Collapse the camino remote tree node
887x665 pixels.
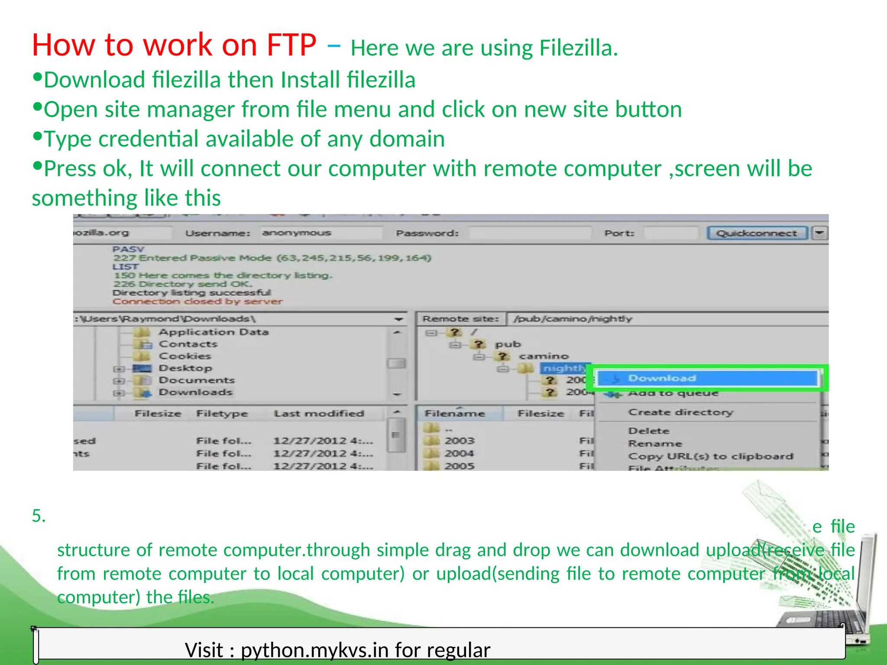click(479, 357)
